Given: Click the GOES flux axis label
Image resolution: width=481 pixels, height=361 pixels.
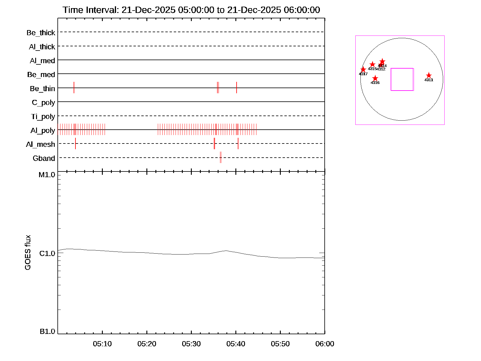Looking at the screenshot, I should tap(28, 253).
